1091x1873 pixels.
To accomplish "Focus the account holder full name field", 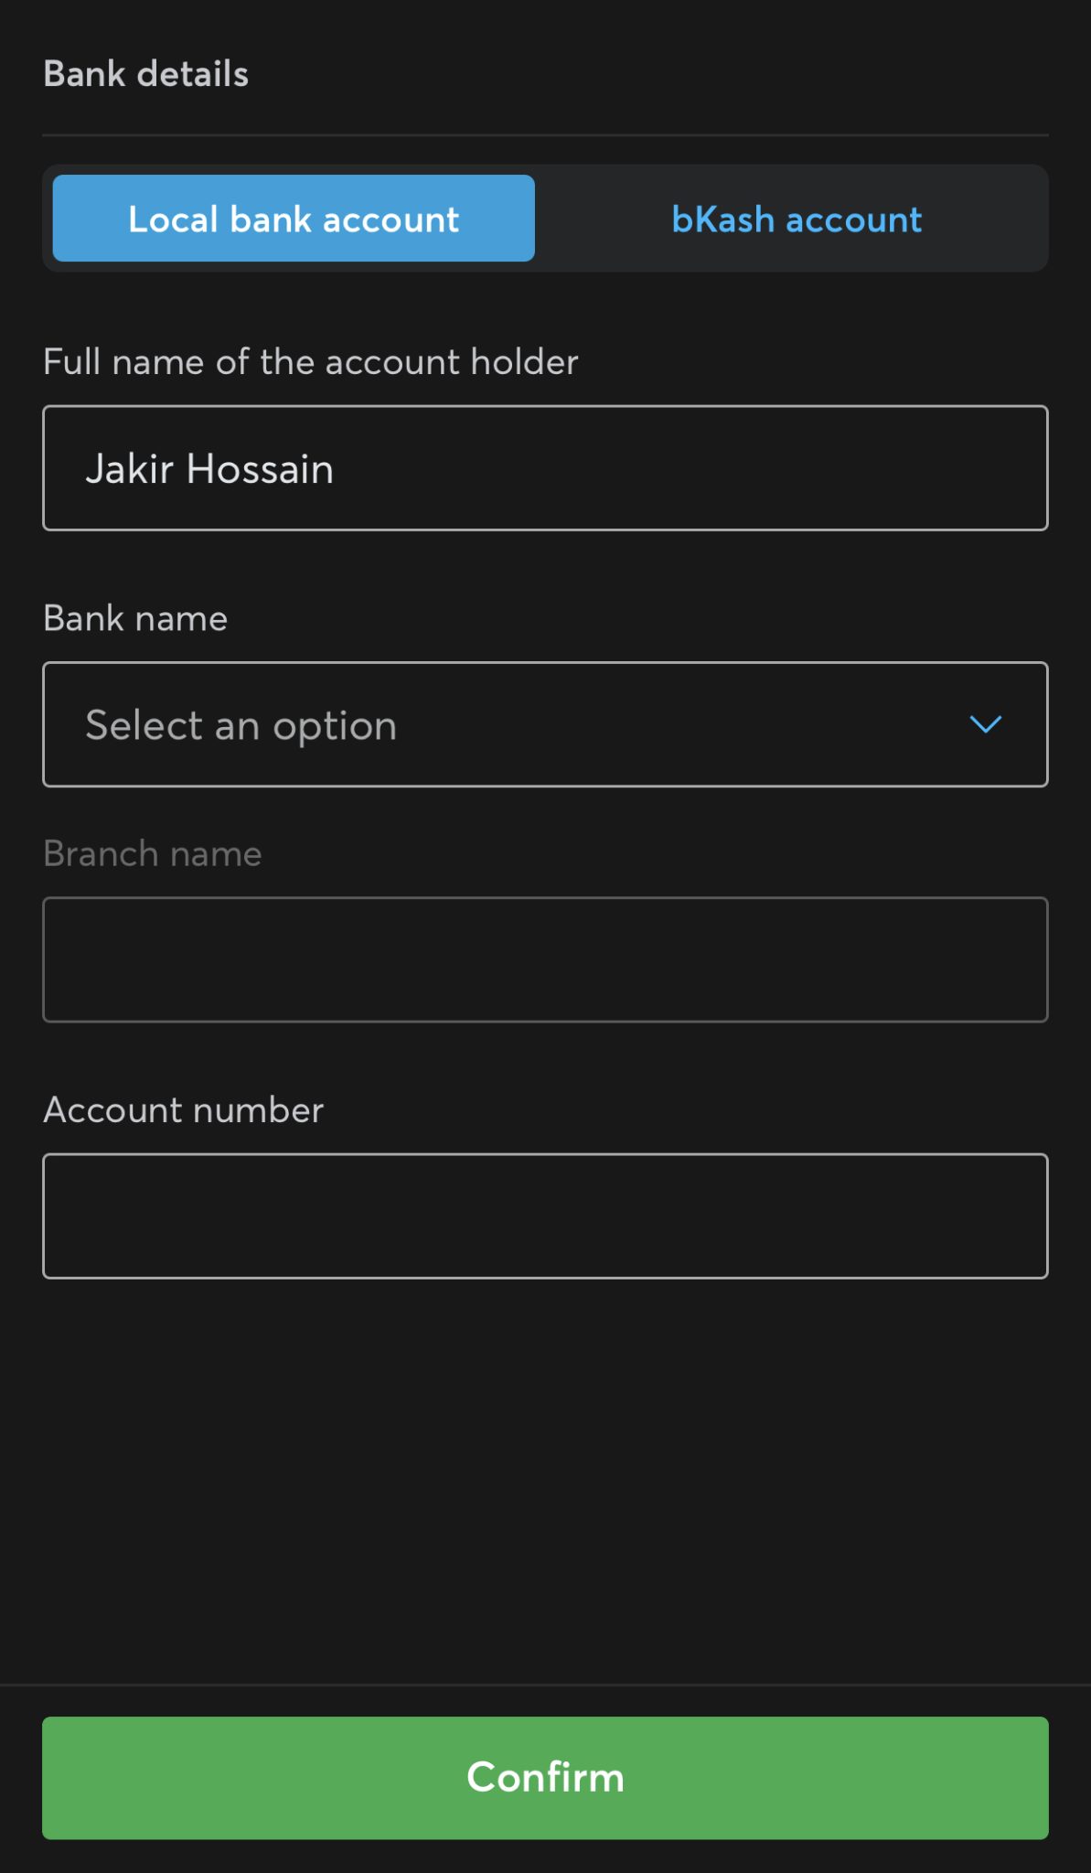I will pyautogui.click(x=545, y=468).
